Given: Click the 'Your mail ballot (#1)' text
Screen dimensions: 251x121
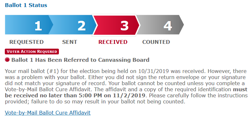Looking at the screenshot, I should [32, 71].
